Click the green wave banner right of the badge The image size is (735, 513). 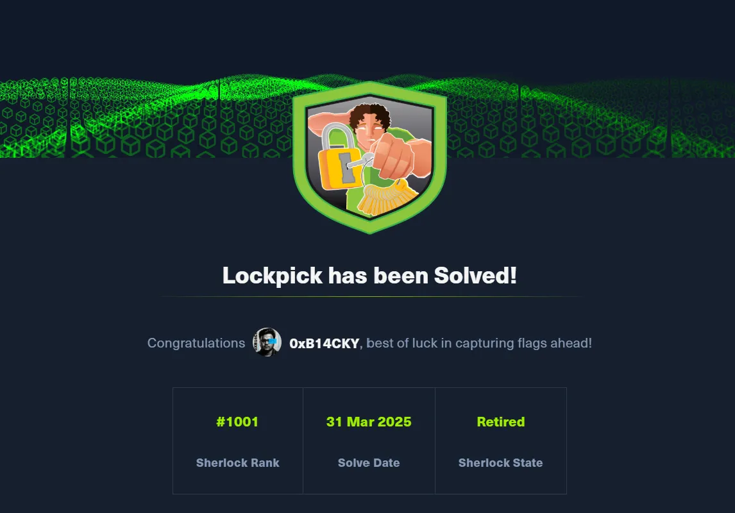pos(591,117)
